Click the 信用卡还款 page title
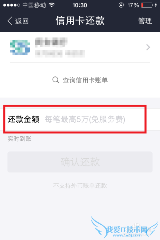Image resolution: width=160 pixels, height=240 pixels. coord(80,21)
